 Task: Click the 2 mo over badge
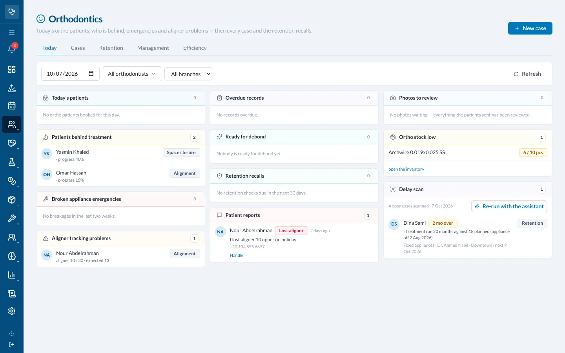(443, 223)
